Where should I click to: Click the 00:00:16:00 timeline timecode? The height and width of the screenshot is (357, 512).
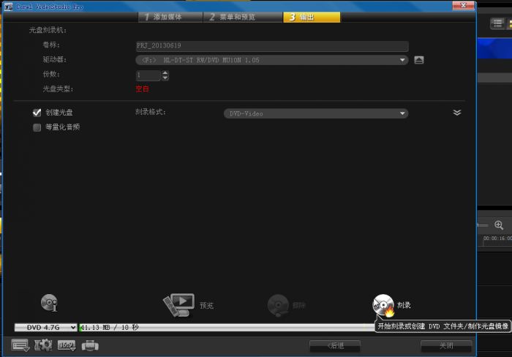click(497, 238)
